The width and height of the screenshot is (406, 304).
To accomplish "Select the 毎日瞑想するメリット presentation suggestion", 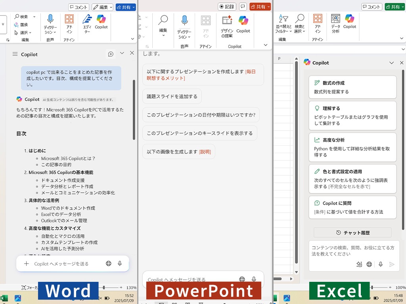I will click(x=203, y=75).
